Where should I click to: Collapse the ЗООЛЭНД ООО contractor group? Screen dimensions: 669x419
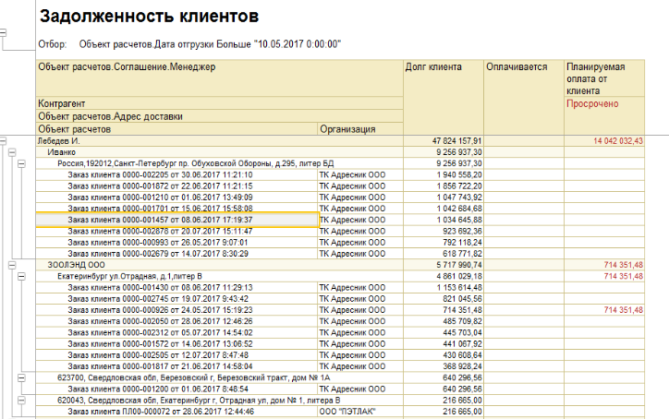coord(11,264)
